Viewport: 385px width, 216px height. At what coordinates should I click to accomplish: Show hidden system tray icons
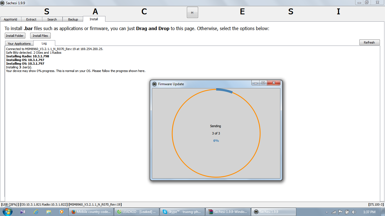coord(327,212)
